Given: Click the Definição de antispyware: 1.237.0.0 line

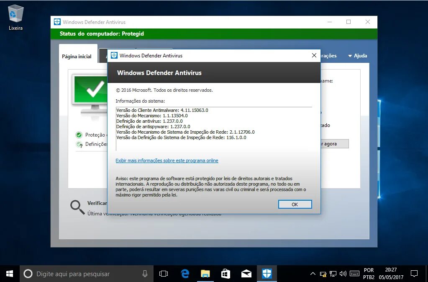Looking at the screenshot, I should 153,127.
